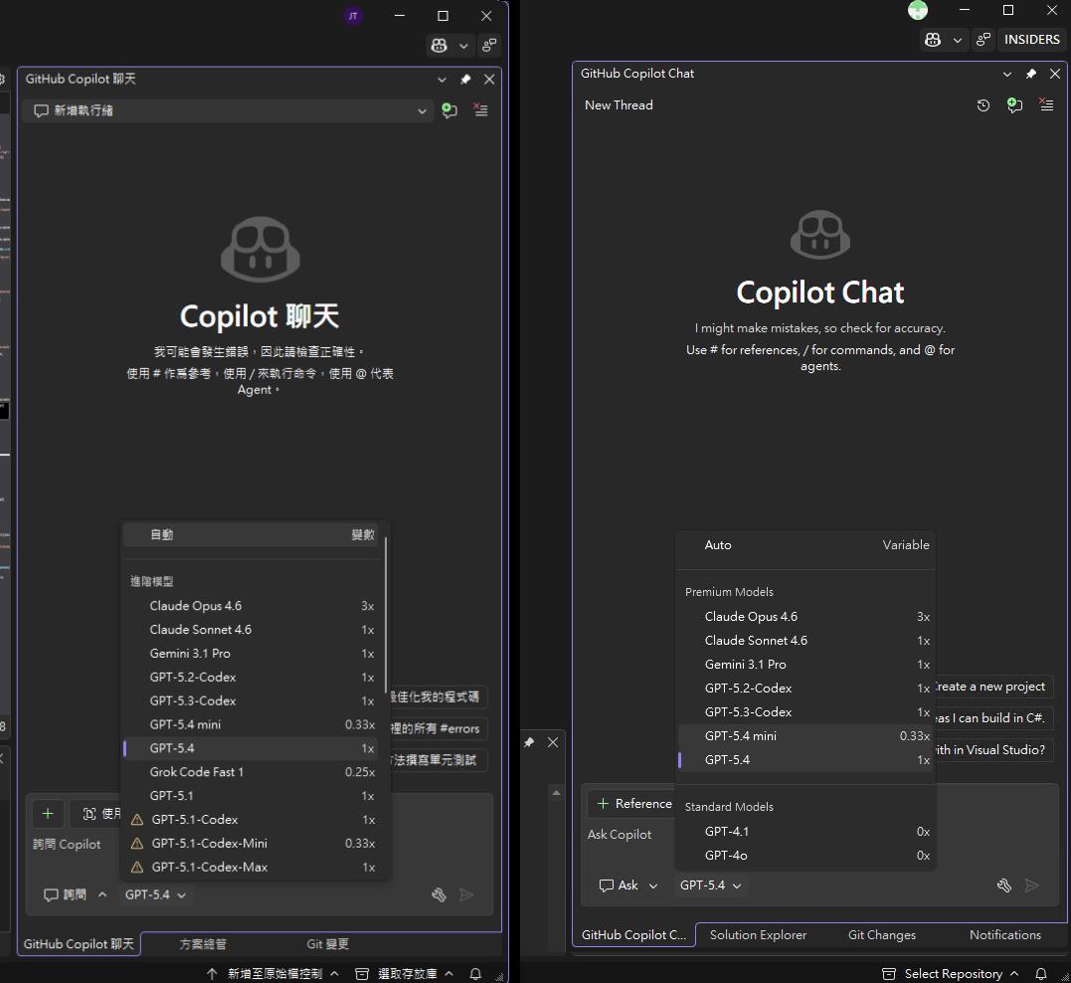
Task: Create new thread in right Copilot Chat
Action: point(1014,105)
